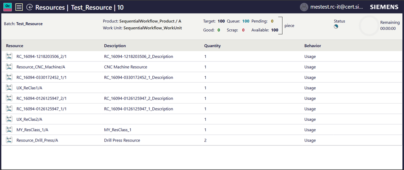
Task: Select the RC_16094-0126125947_1/1 resource name
Action: [42, 109]
